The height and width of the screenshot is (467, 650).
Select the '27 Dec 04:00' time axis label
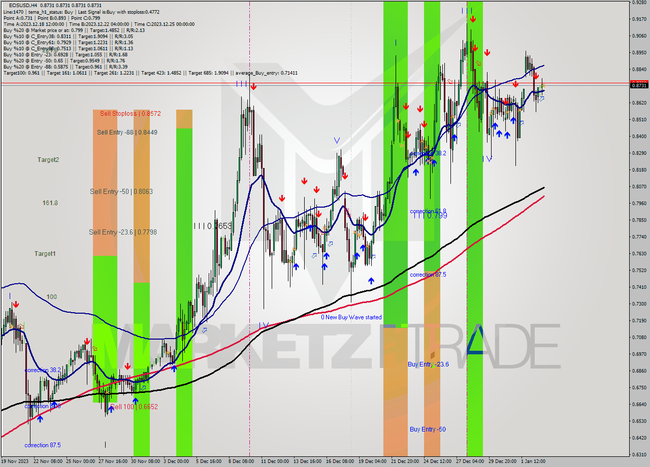coord(471,461)
